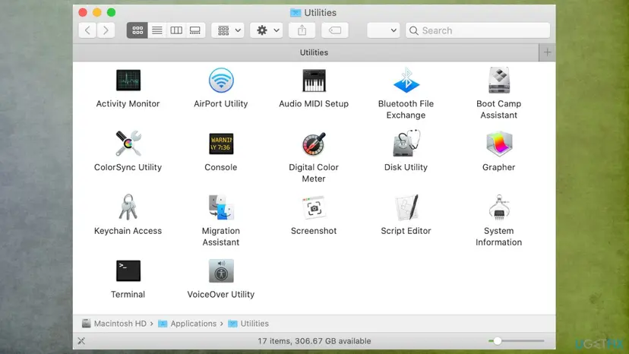Go forward with the right arrow button
Screen dimensions: 629x354
click(x=106, y=30)
